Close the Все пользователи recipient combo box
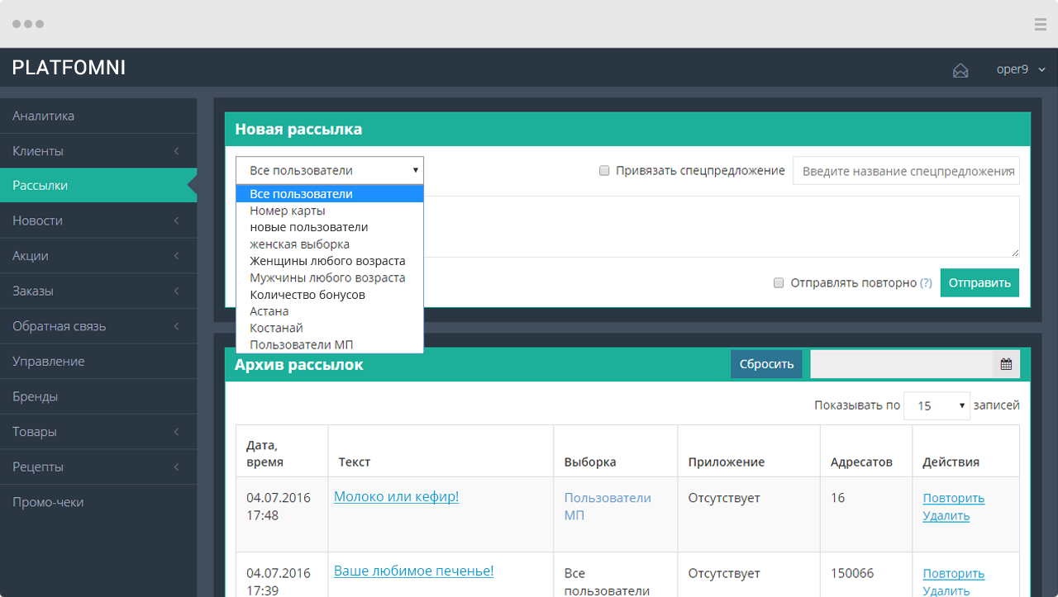1058x597 pixels. point(330,170)
